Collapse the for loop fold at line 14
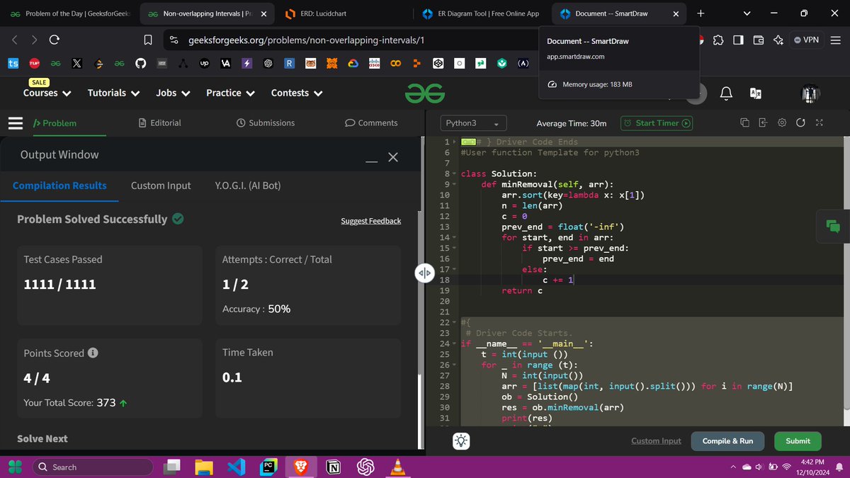The image size is (850, 478). [x=455, y=237]
